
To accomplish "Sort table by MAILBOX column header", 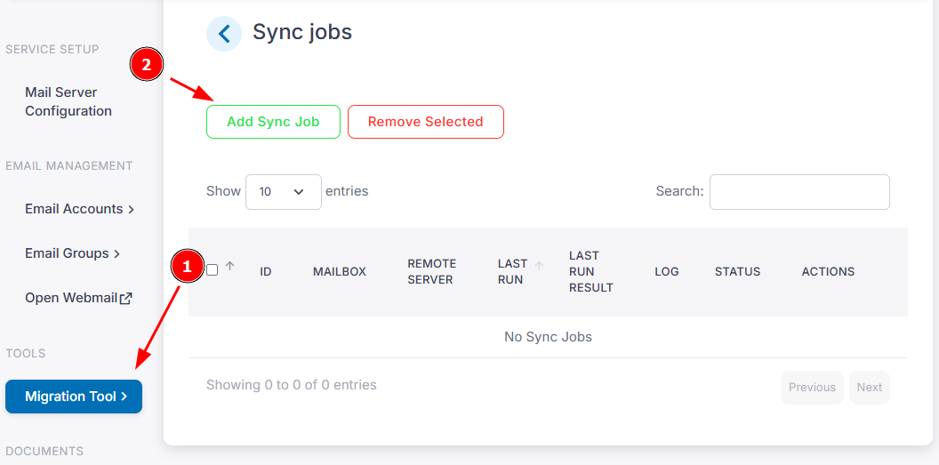I will (340, 272).
